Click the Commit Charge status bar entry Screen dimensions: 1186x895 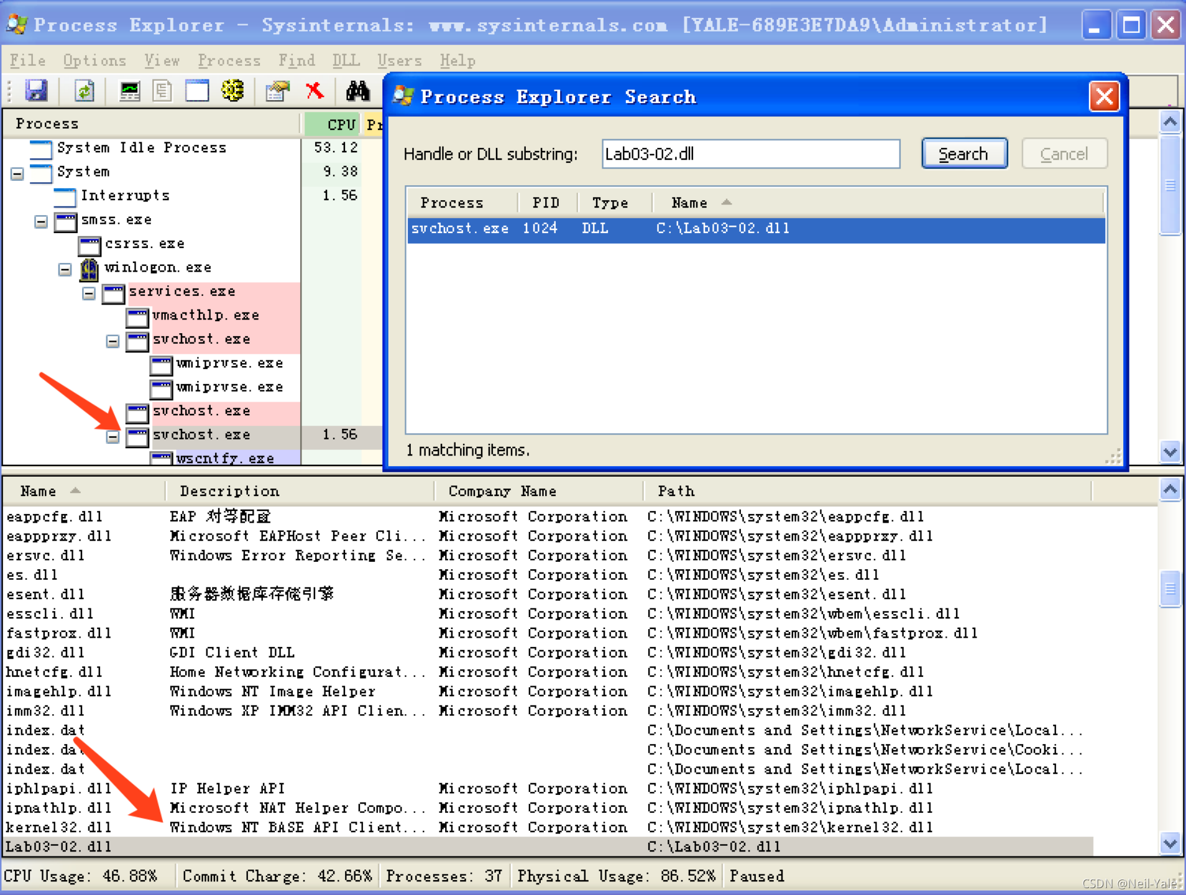277,876
